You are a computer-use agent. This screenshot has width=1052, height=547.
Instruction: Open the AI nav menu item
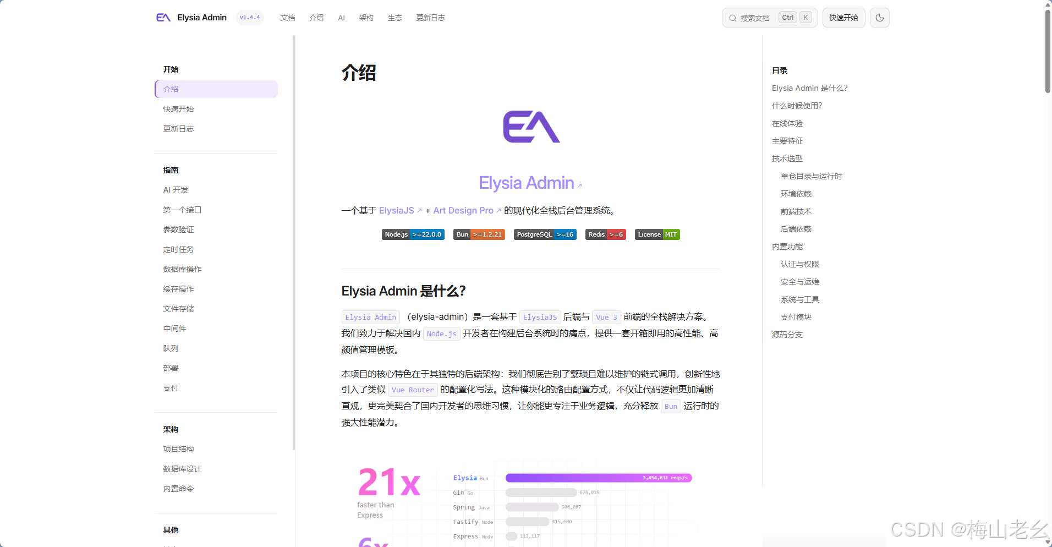(341, 18)
